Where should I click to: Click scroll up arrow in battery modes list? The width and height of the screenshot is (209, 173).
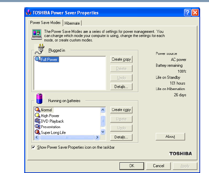coord(103,110)
